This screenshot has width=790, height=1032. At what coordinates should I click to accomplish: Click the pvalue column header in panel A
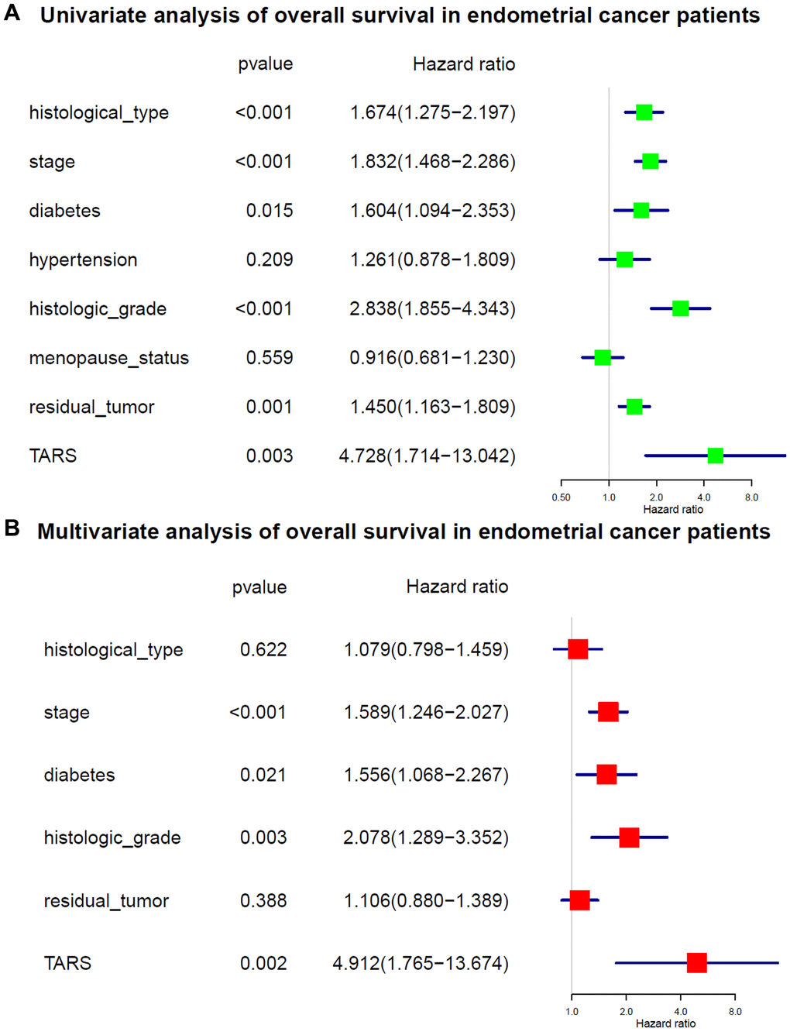pyautogui.click(x=266, y=64)
